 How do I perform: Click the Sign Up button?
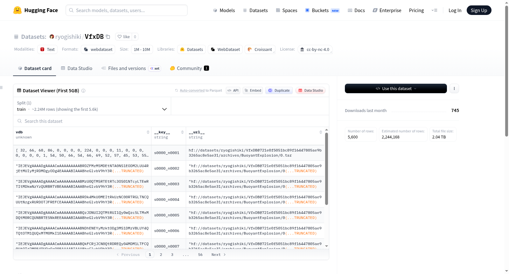[479, 10]
